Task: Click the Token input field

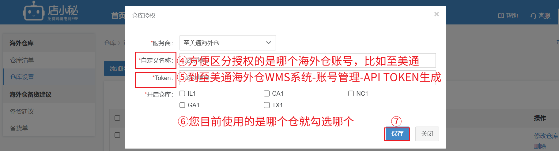Action: [308, 78]
